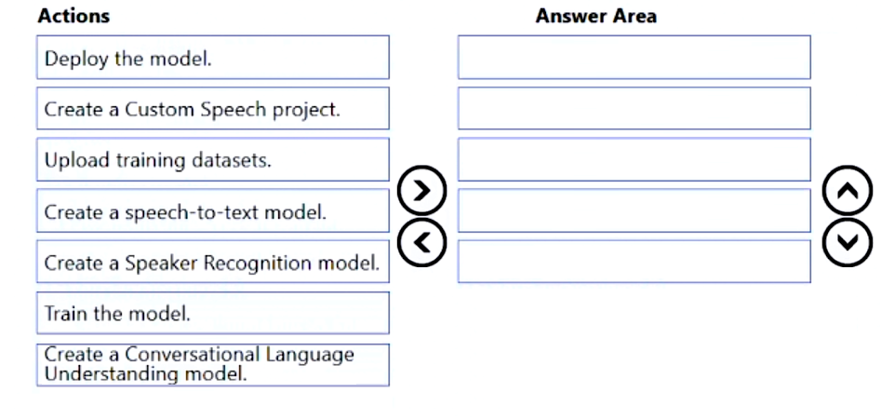Click the bottom empty answer box
Screen dimensions: 881x419
point(634,262)
